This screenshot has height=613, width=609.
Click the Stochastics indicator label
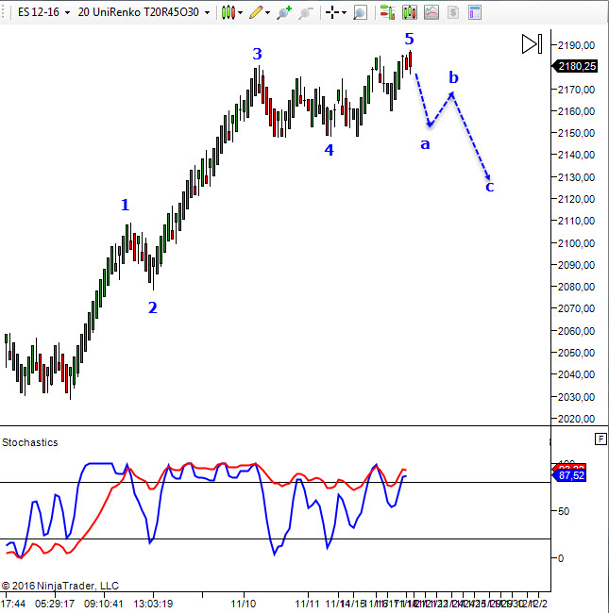(30, 442)
